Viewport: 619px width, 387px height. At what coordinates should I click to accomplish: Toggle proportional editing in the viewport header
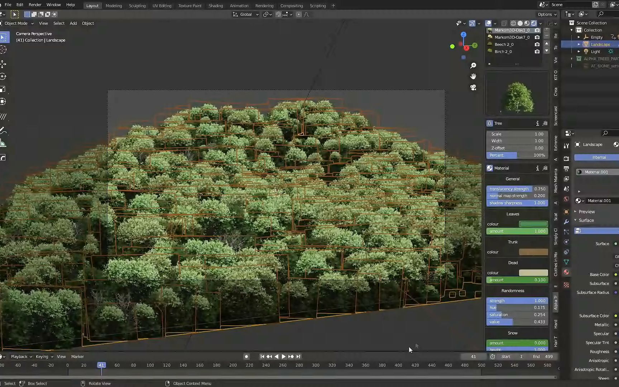pos(299,14)
